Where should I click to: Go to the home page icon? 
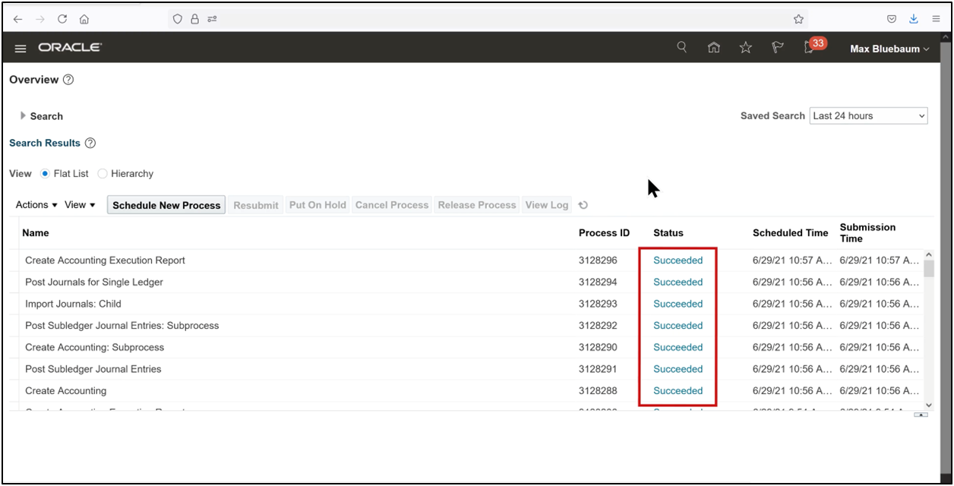pyautogui.click(x=713, y=47)
